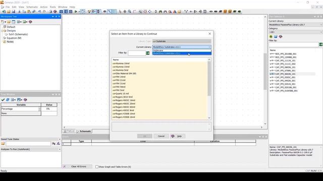
Task: Open the Action menu
Action: [44, 7]
